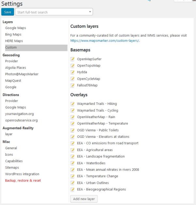This screenshot has height=205, width=196.
Task: Click edit icon for OpenWeatherMap - Rain overlay
Action: [72, 117]
